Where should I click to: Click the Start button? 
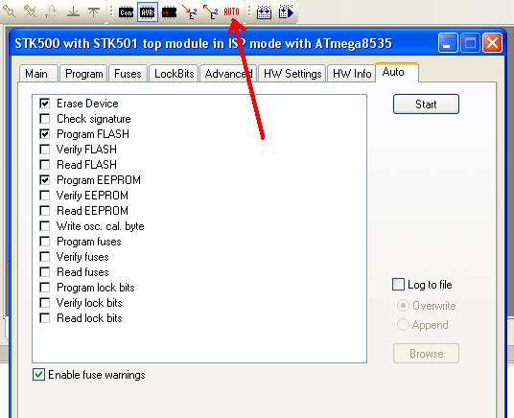click(426, 104)
